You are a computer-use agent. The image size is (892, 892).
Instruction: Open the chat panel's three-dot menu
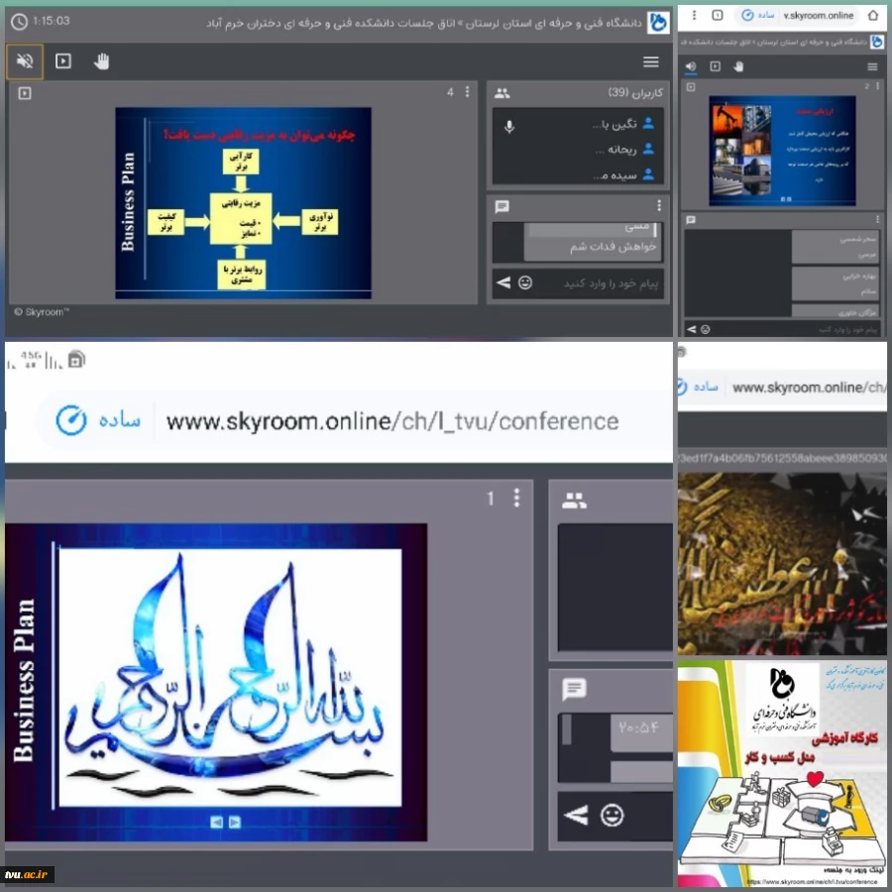pyautogui.click(x=659, y=203)
